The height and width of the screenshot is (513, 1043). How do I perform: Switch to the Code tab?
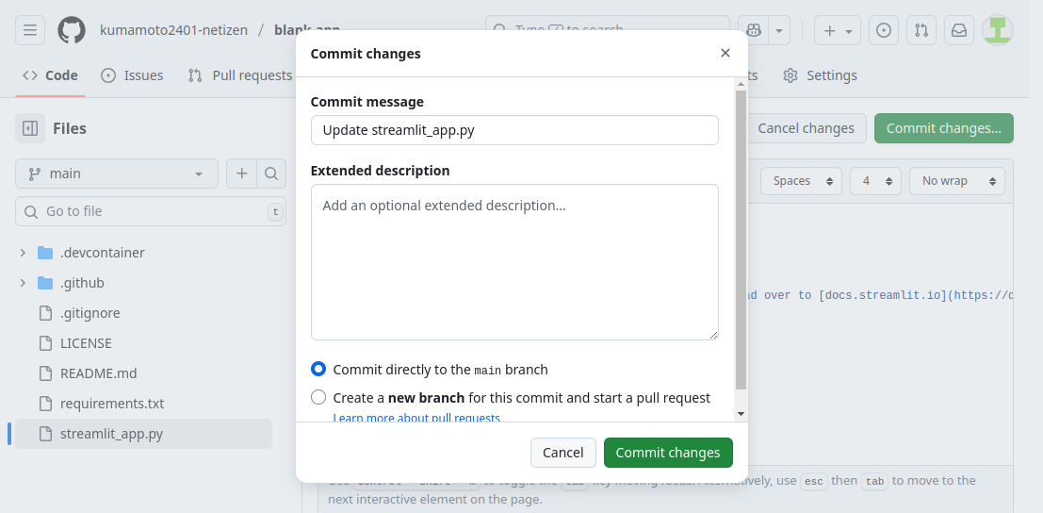51,75
